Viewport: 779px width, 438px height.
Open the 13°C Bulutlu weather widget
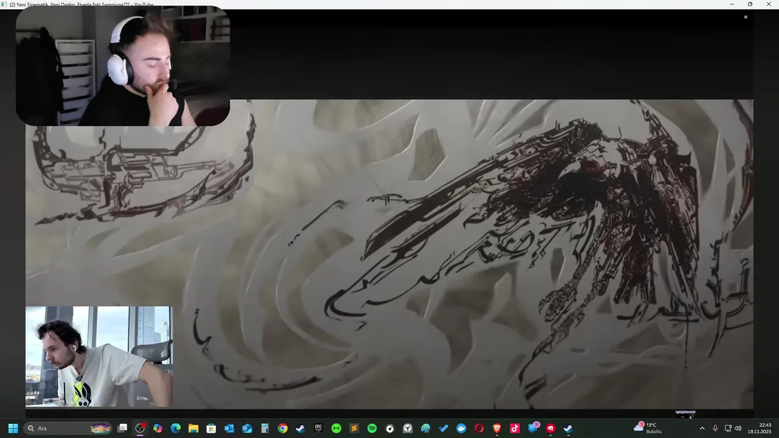[649, 428]
